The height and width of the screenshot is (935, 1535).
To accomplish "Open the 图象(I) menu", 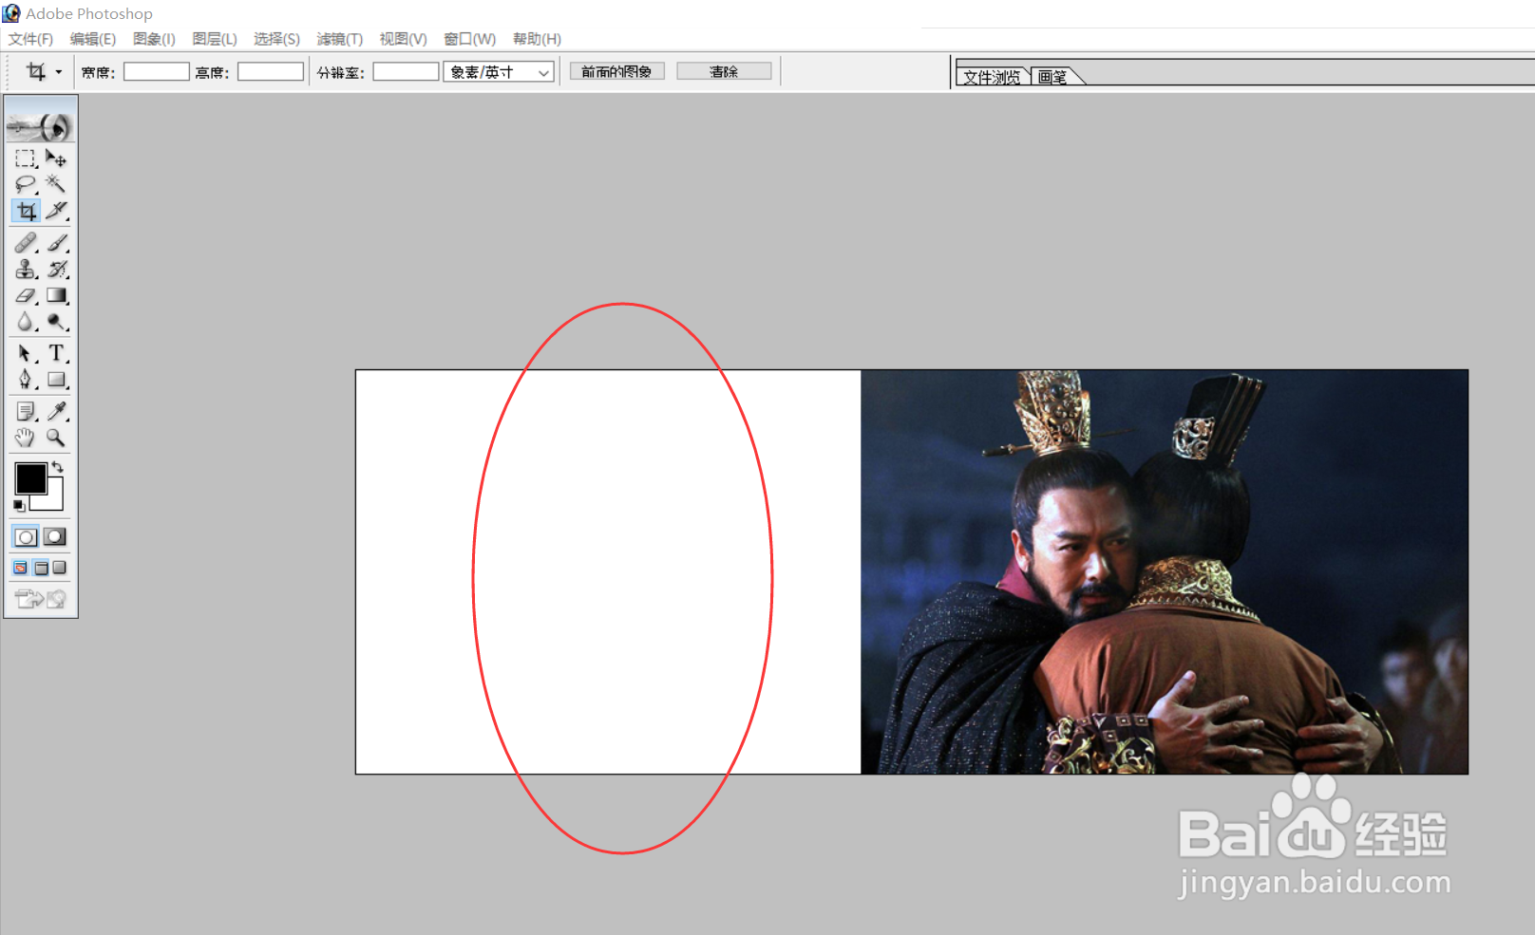I will pos(154,39).
